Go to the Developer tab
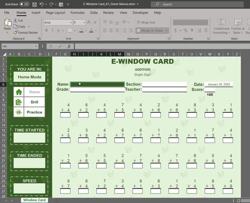The image size is (250, 203). 140,12
